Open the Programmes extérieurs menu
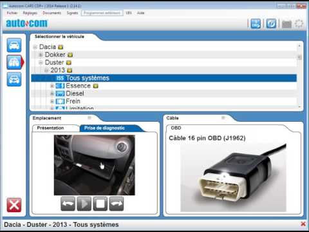 coord(102,13)
